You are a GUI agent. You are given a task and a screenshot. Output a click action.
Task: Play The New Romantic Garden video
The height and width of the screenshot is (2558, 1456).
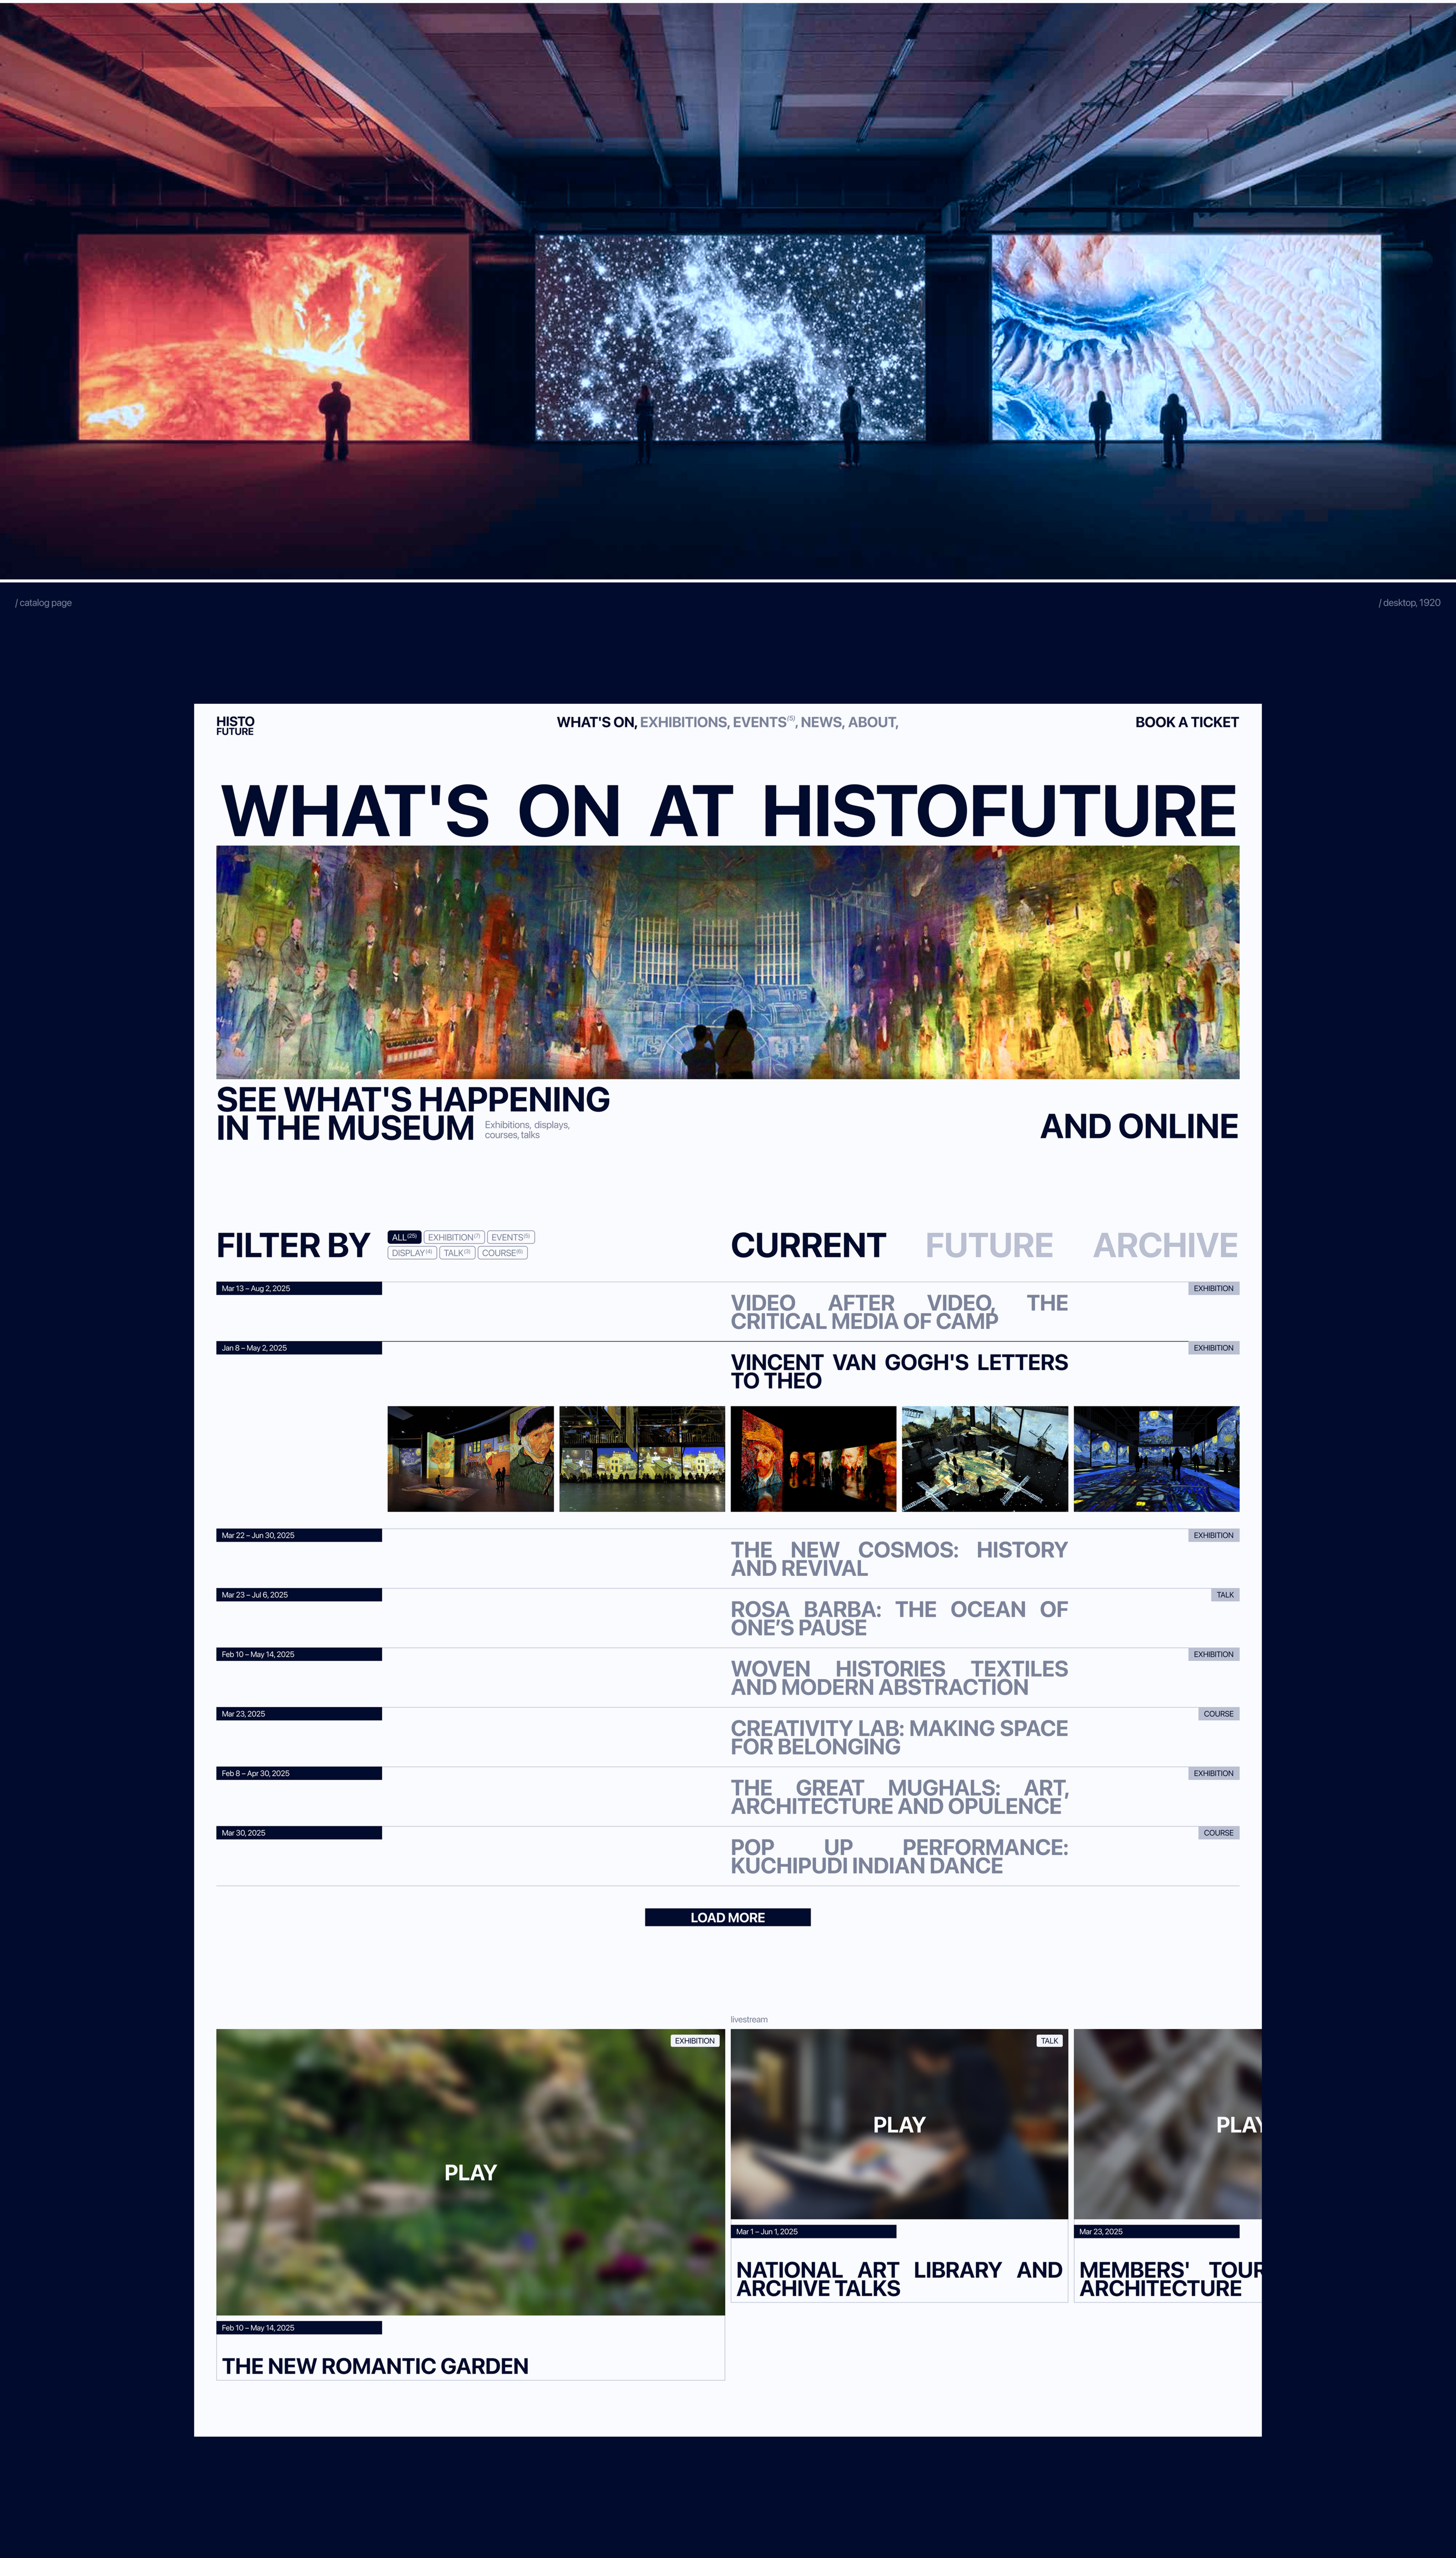click(470, 2172)
